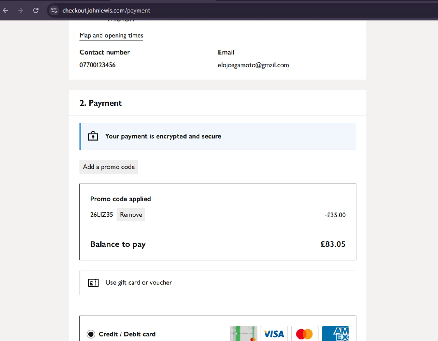Click the Credit / Debit card label

point(127,334)
